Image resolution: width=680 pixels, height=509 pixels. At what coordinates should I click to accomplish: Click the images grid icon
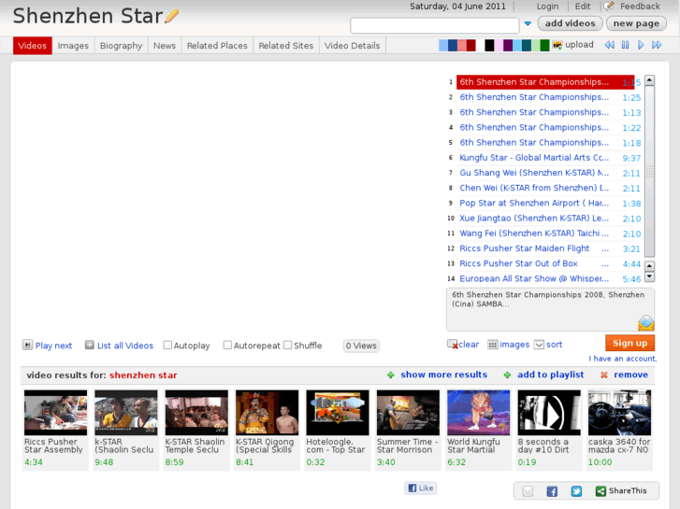[x=493, y=345]
